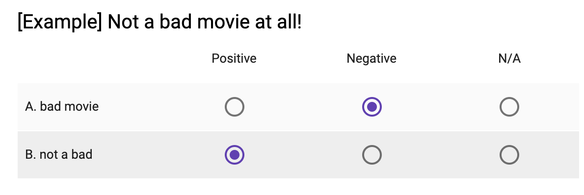Select Positive for row A. bad movie
The height and width of the screenshot is (195, 584).
coord(234,107)
